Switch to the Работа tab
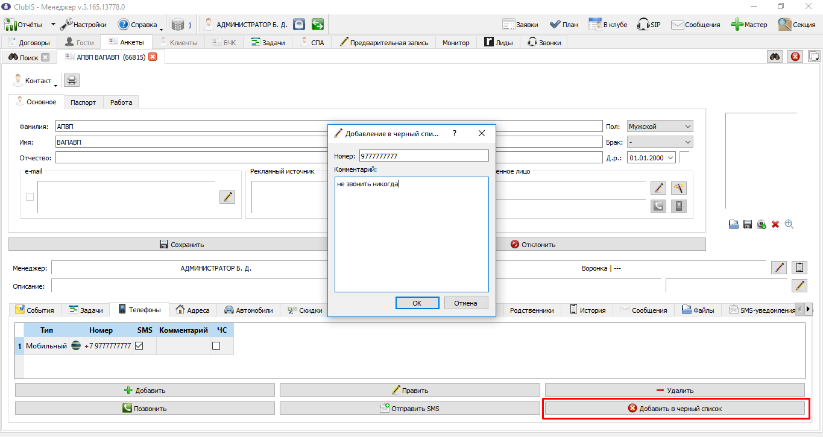The height and width of the screenshot is (437, 823). point(121,102)
